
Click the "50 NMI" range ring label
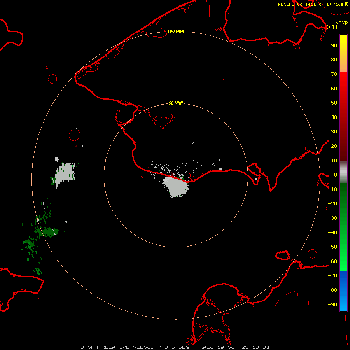coord(176,103)
